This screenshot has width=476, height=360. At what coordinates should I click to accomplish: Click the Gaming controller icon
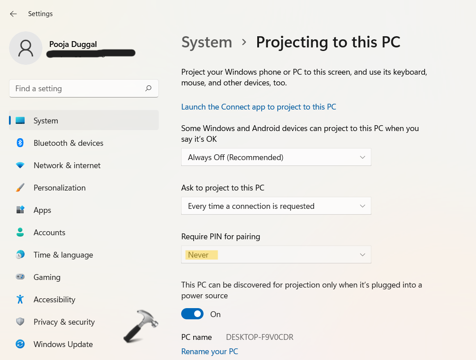pyautogui.click(x=20, y=277)
